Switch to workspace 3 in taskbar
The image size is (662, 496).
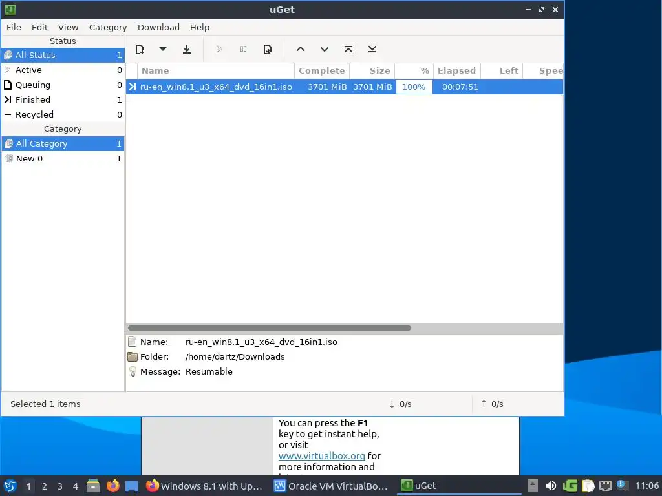click(60, 486)
